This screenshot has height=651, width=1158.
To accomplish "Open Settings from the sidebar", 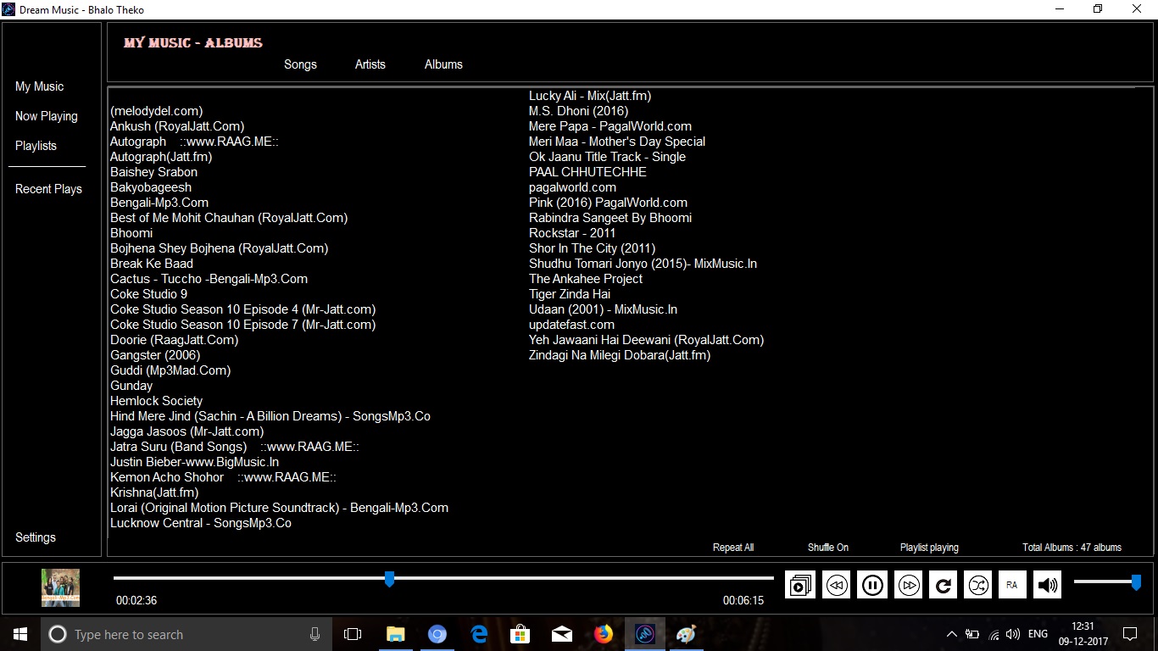I will [x=35, y=537].
